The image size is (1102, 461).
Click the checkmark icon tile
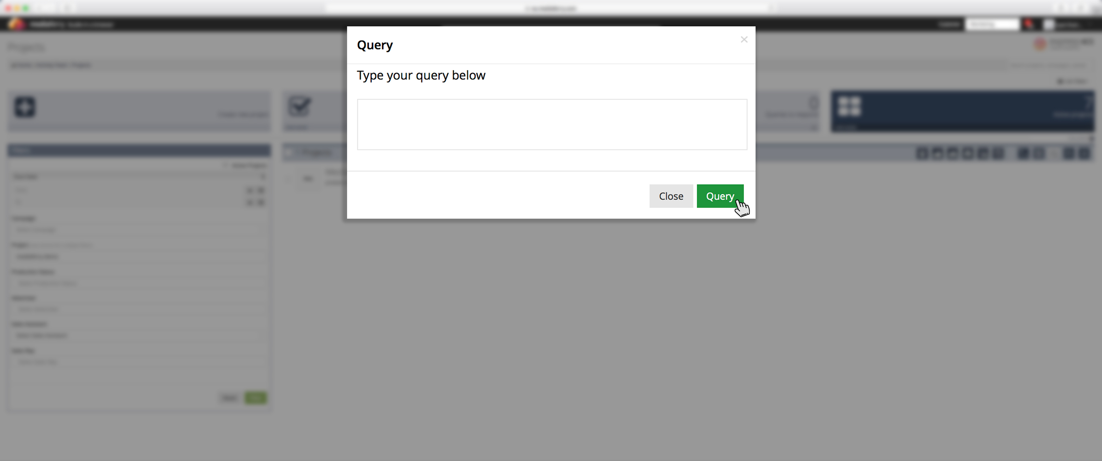(299, 107)
